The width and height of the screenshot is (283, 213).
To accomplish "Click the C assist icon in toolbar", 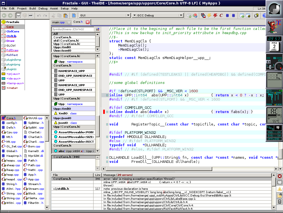I will point(221,16).
